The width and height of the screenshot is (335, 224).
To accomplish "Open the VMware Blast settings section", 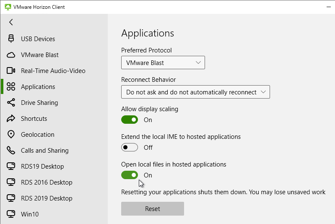I will [x=54, y=55].
